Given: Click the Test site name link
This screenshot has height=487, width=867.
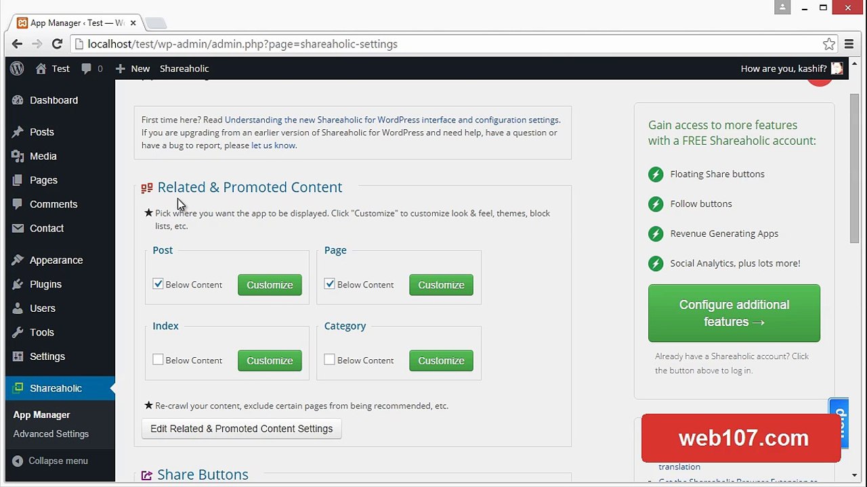Looking at the screenshot, I should 60,68.
